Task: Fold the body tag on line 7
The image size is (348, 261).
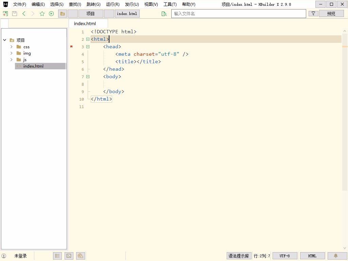Action: (x=88, y=77)
